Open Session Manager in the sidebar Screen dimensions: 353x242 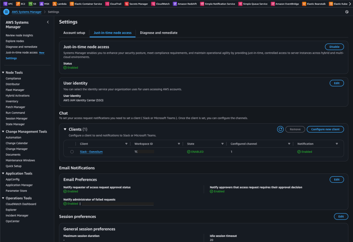tap(17, 118)
